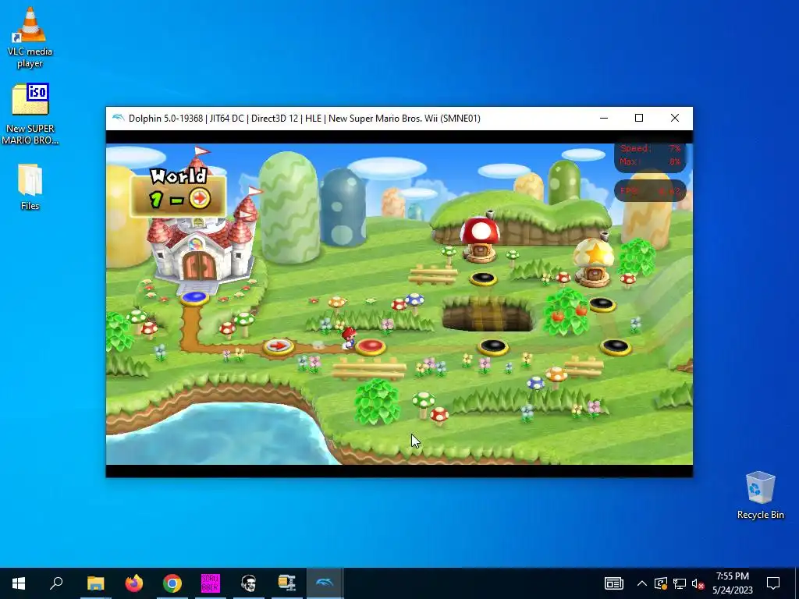The image size is (799, 599).
Task: Open the network status tray icon
Action: click(680, 583)
